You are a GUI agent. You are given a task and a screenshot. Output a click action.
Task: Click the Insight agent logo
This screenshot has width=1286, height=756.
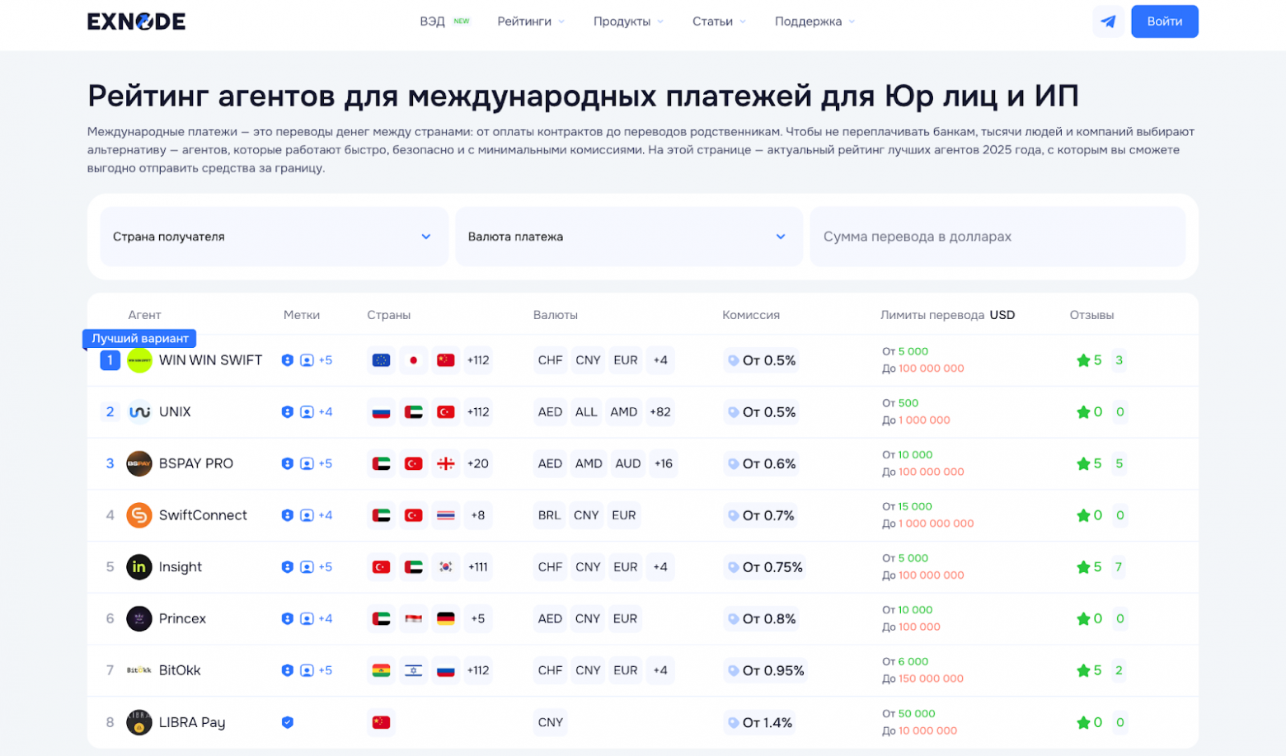coord(139,567)
